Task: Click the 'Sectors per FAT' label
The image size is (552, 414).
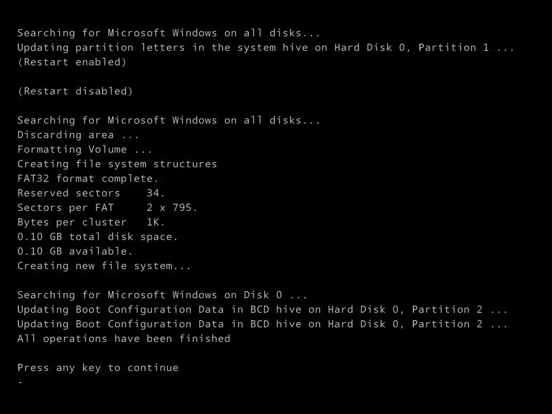Action: [65, 208]
